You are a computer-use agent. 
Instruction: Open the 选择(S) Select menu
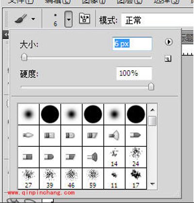(166, 1)
